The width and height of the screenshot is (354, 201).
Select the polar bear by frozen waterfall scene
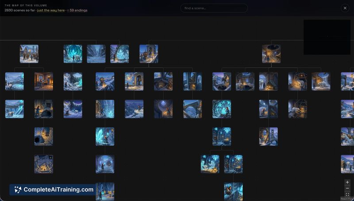pyautogui.click(x=321, y=81)
